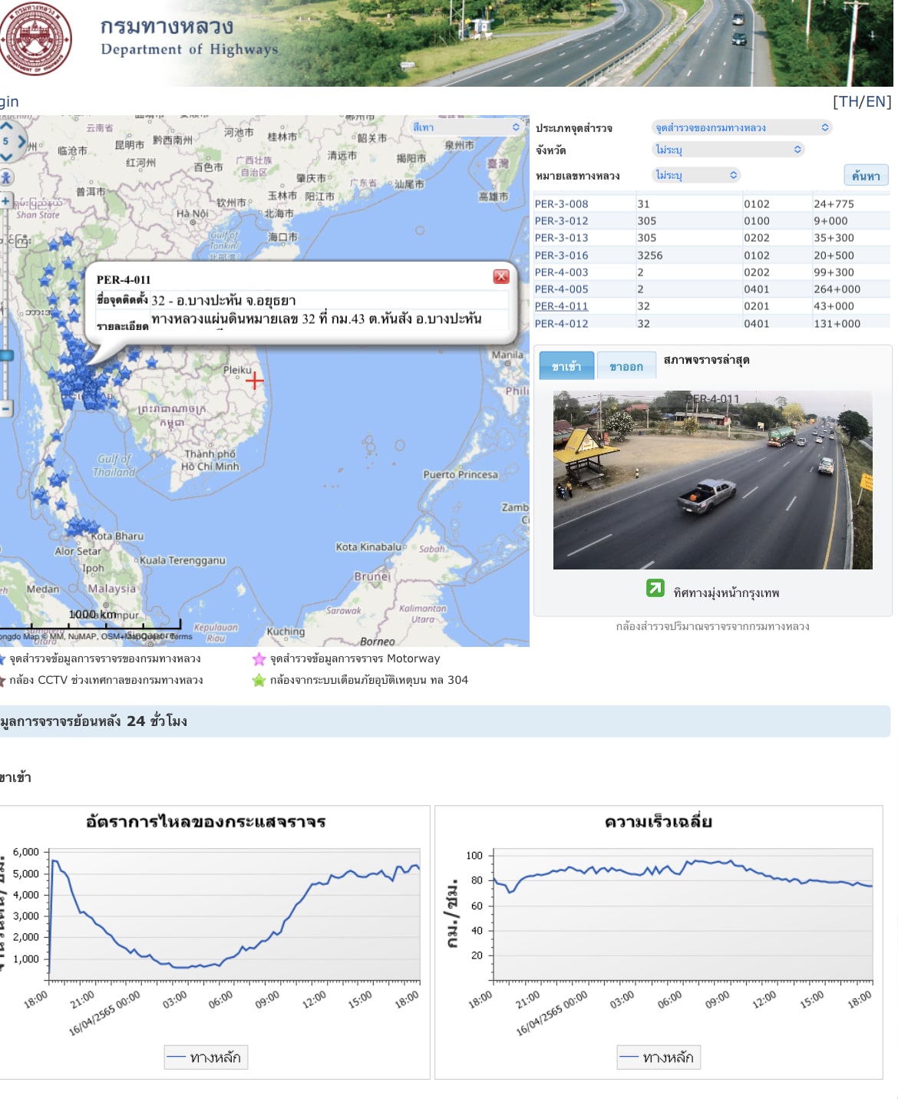Viewport: 898px width, 1099px height.
Task: Open map type dropdown on the map
Action: coord(465,127)
